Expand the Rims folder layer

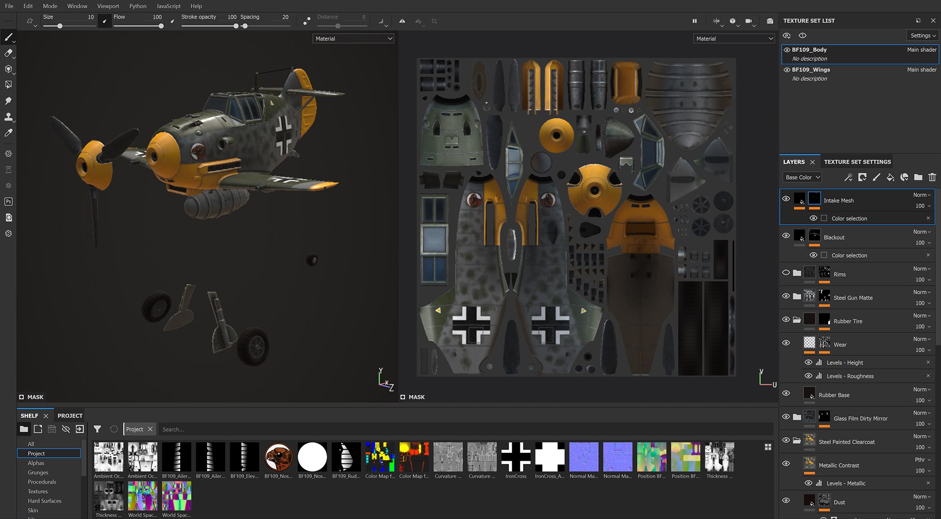point(797,273)
